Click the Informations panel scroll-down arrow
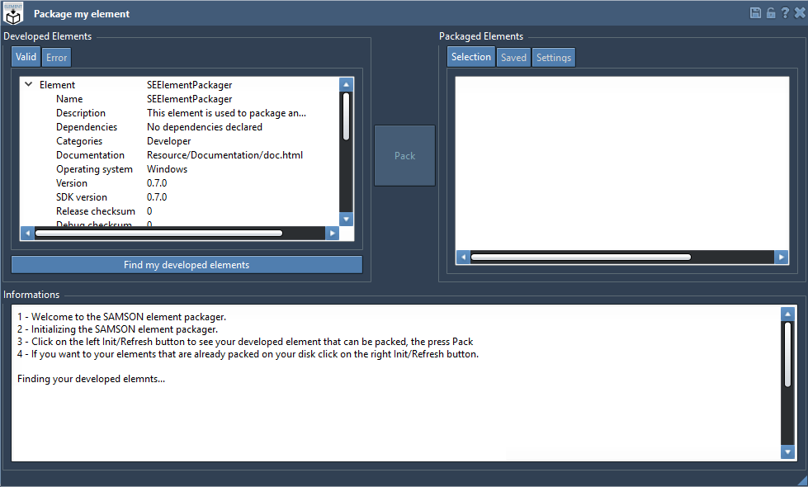The image size is (808, 487). [787, 452]
